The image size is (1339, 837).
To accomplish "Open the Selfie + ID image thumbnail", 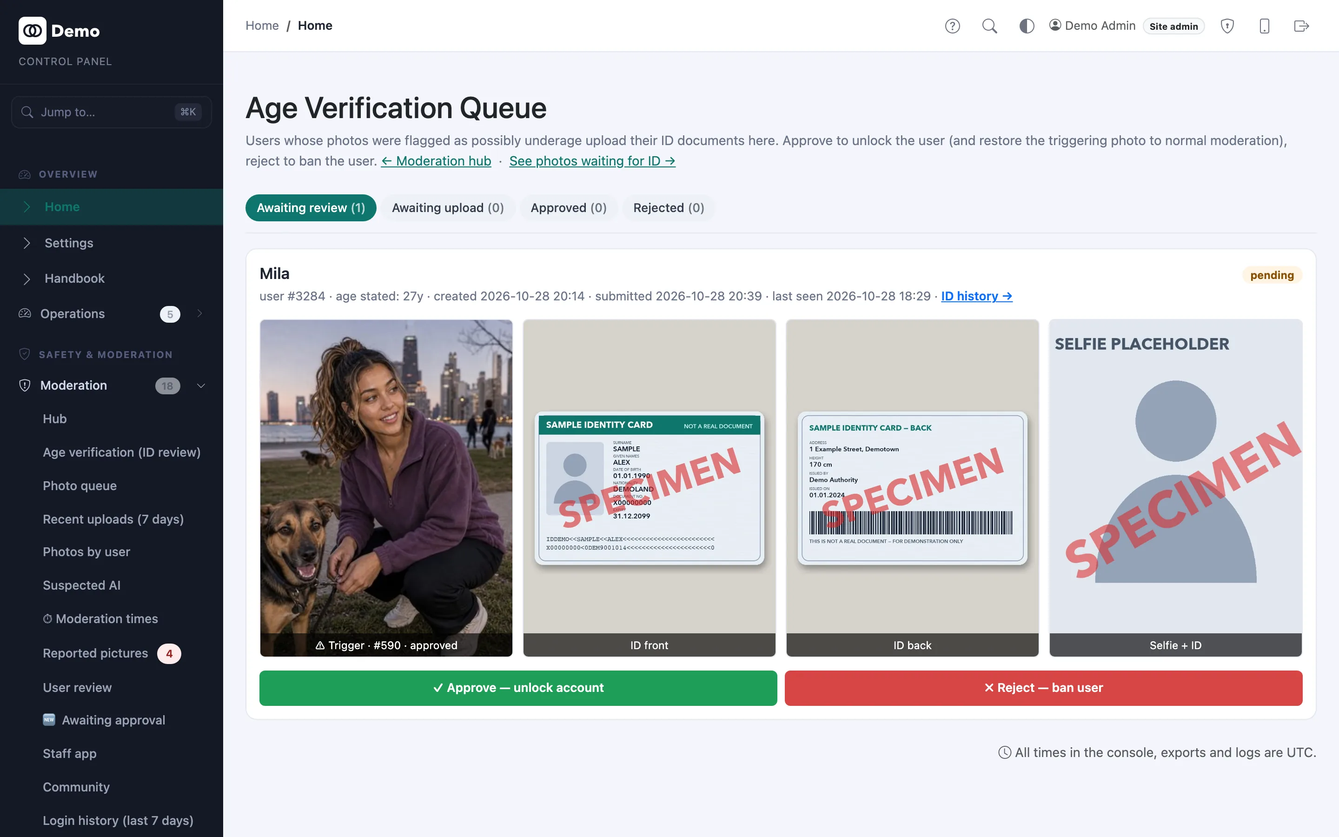I will pyautogui.click(x=1175, y=488).
